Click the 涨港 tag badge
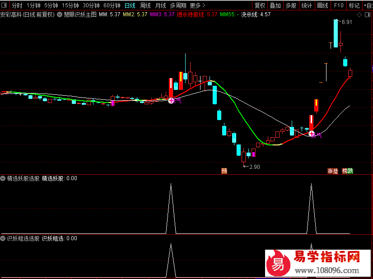Screen dimensions: 373x279 coord(332,171)
